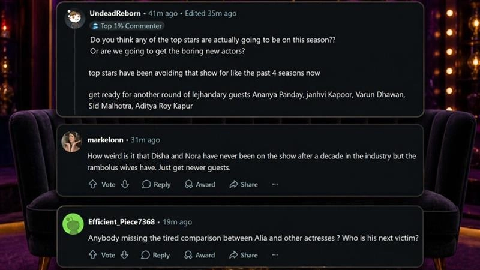Click markelonn's profile avatar

(x=72, y=142)
